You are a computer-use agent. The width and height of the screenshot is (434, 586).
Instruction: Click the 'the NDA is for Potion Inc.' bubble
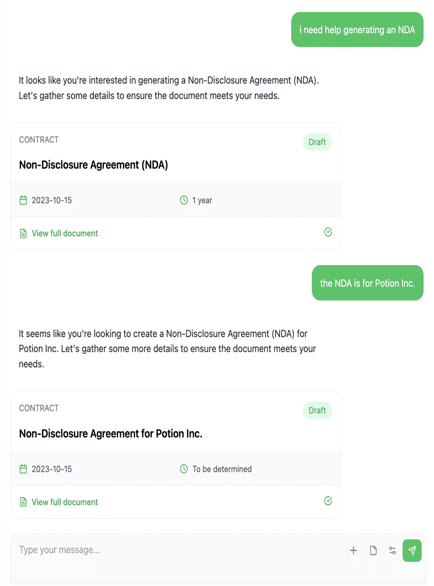tap(367, 283)
